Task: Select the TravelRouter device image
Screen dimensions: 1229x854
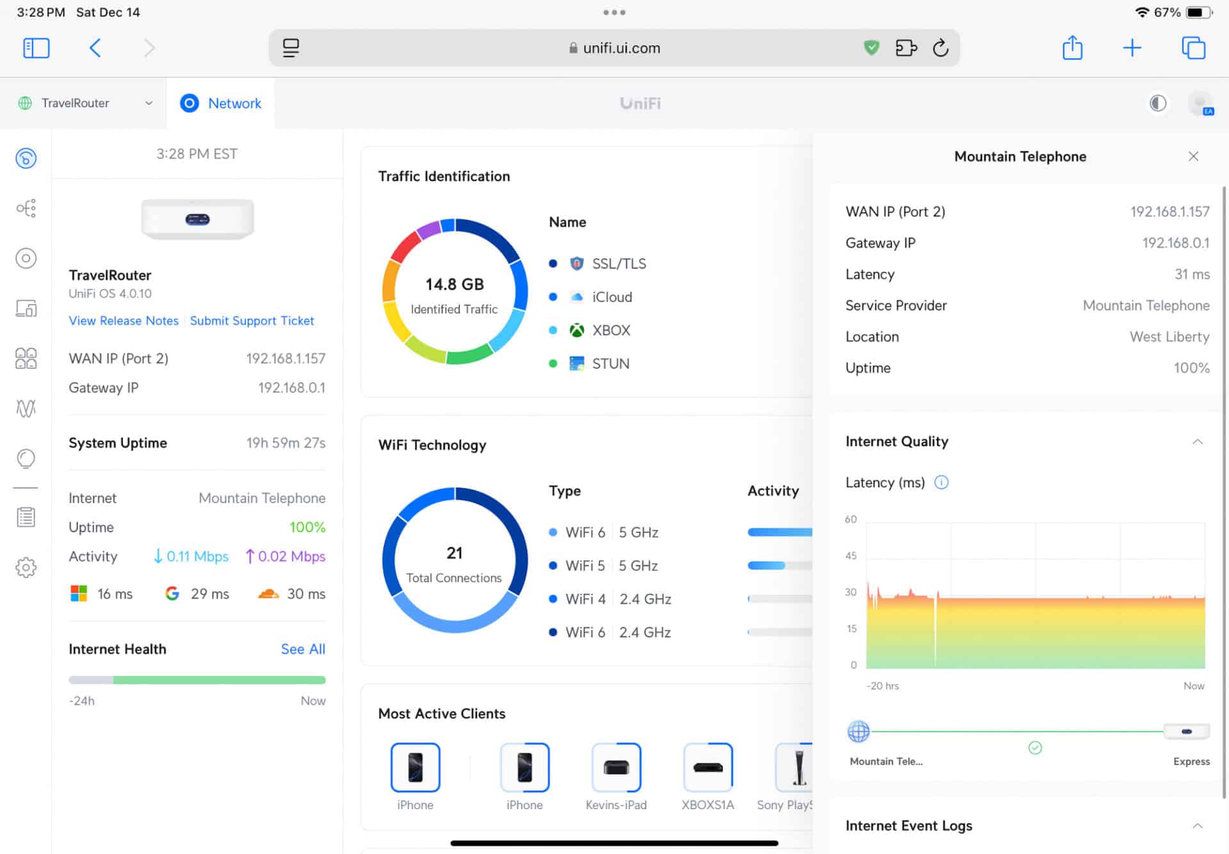Action: click(197, 219)
